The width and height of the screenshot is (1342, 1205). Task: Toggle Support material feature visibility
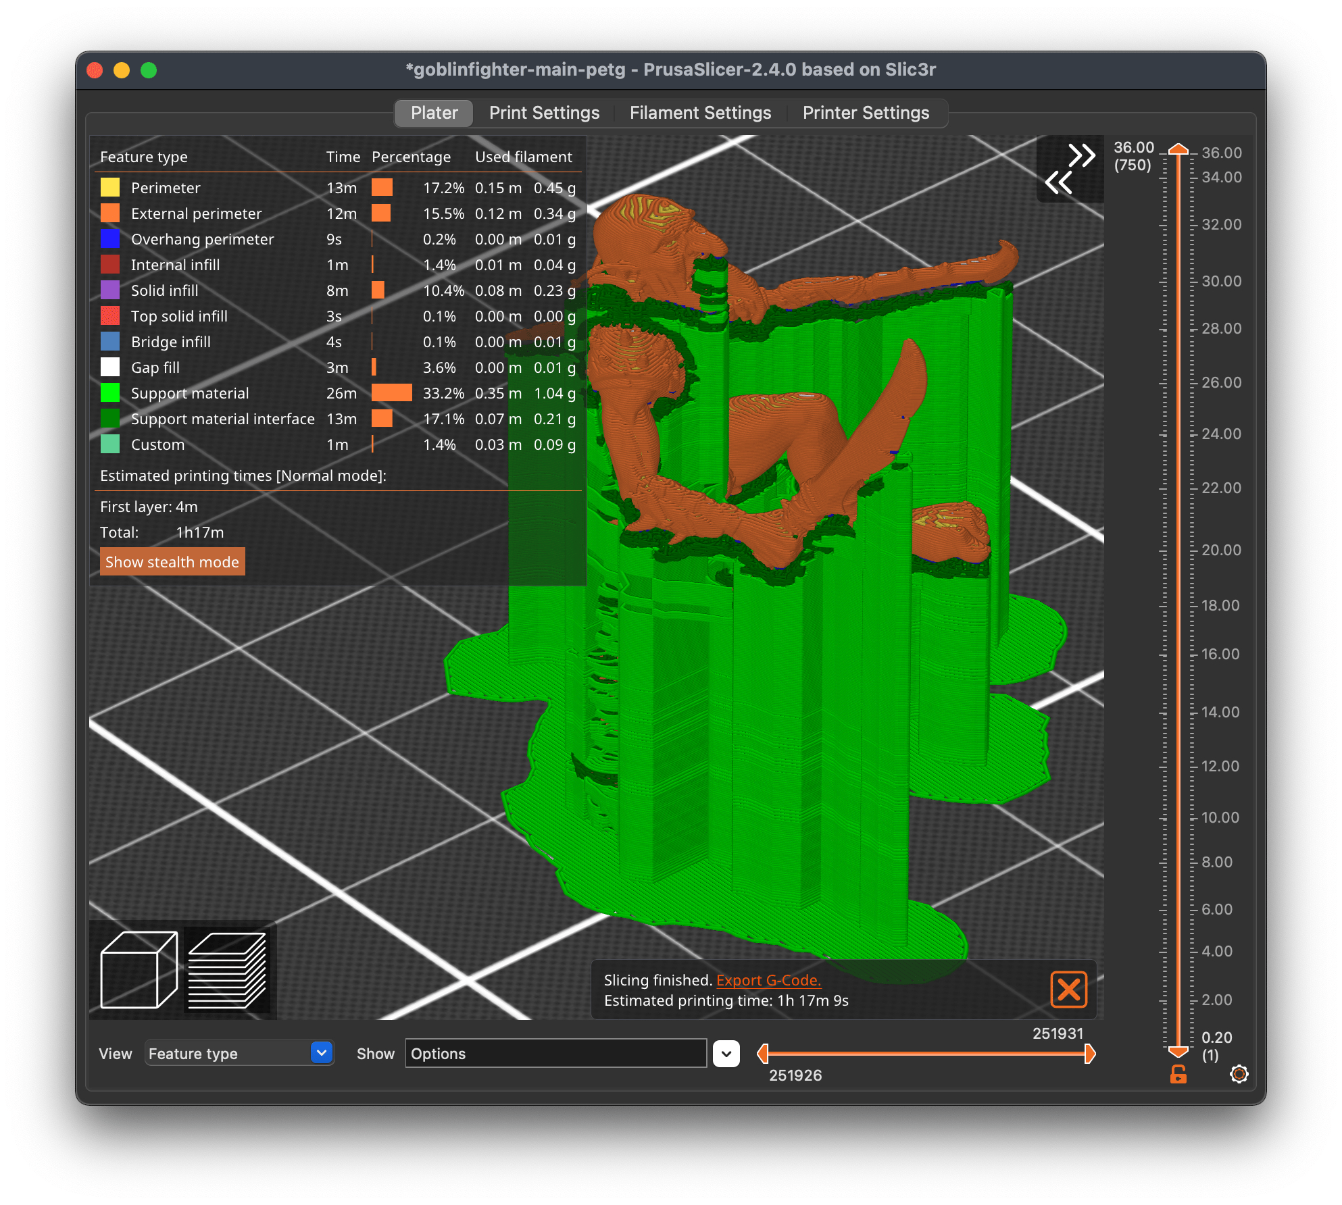(x=189, y=393)
